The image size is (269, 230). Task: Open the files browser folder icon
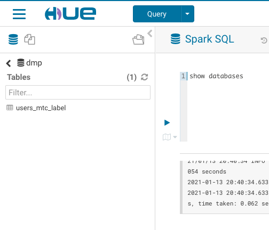click(x=138, y=39)
